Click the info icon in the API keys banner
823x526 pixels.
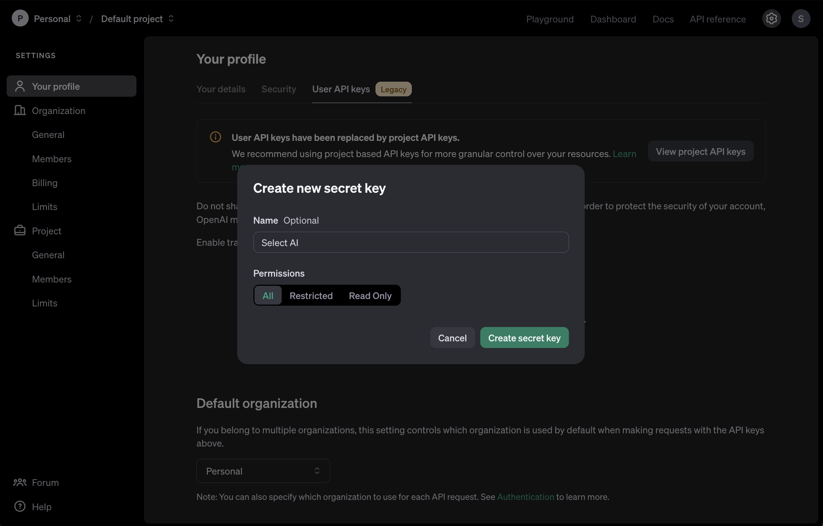pyautogui.click(x=215, y=137)
